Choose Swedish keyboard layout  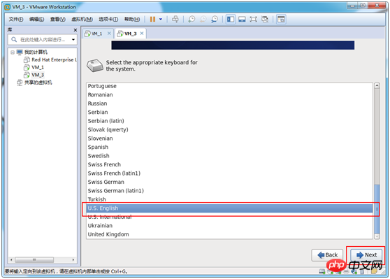tap(229, 156)
